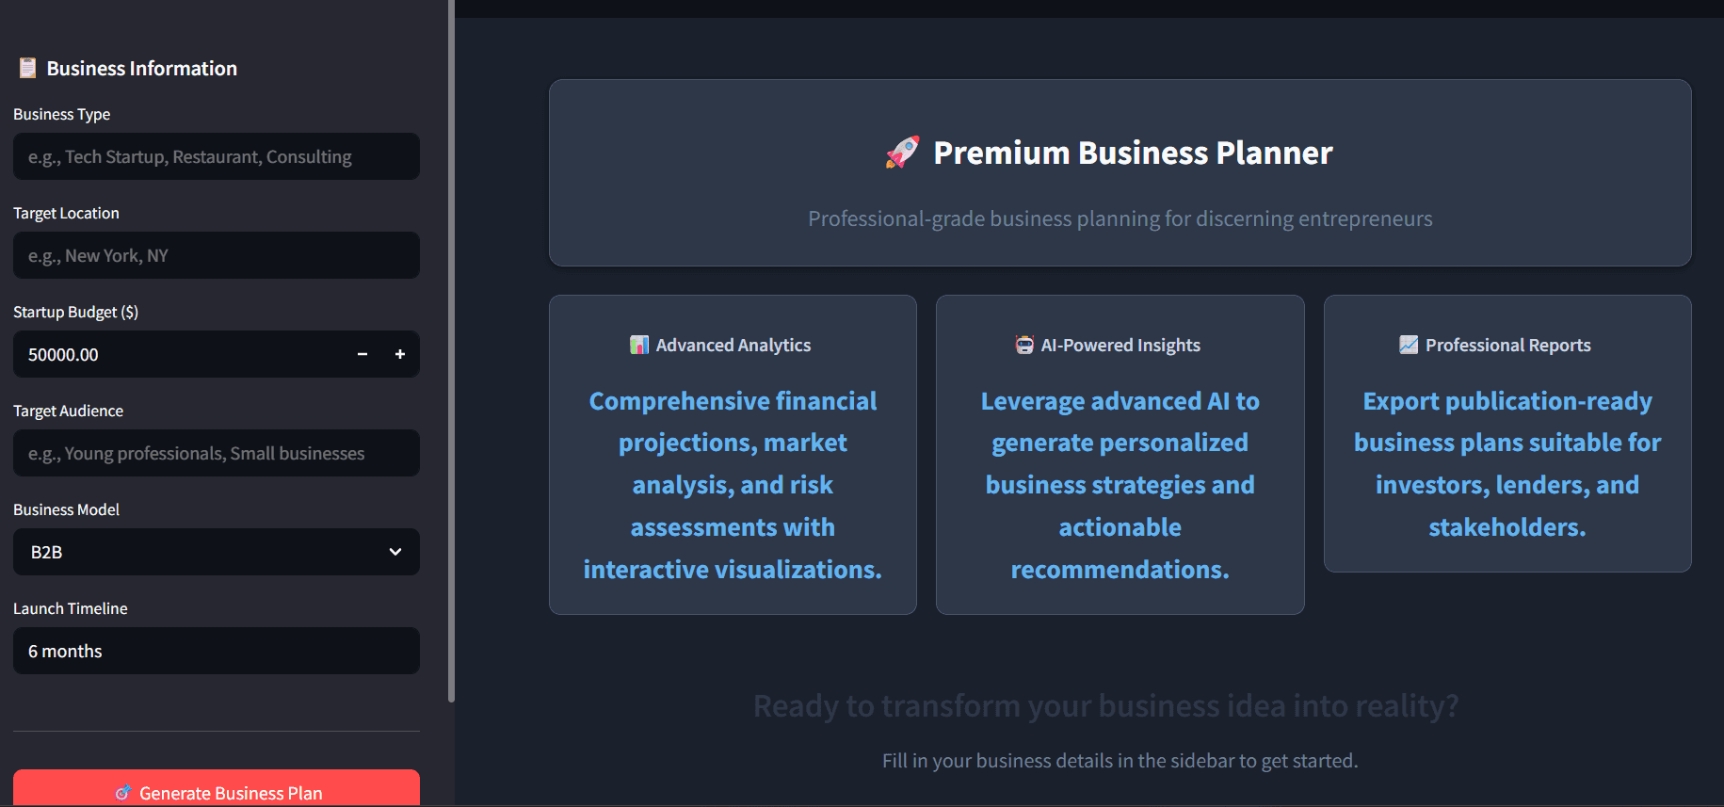Open the Business Model dropdown
Screen dimensions: 1724x807
pos(216,552)
